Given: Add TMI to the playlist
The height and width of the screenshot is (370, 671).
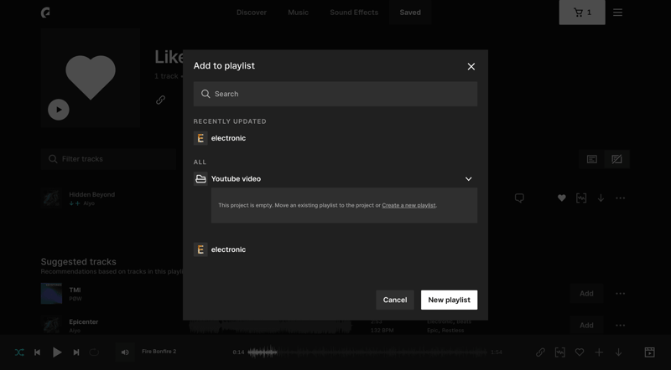Looking at the screenshot, I should 586,294.
